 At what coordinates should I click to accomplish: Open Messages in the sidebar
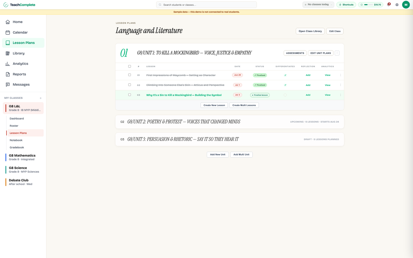pyautogui.click(x=23, y=85)
